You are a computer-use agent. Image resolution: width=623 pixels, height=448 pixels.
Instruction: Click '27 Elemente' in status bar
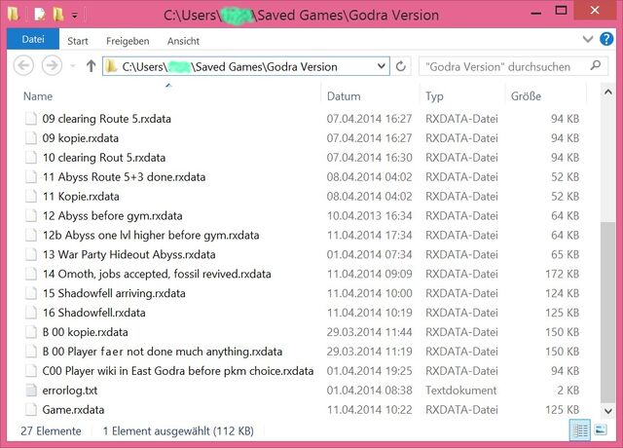pyautogui.click(x=51, y=431)
